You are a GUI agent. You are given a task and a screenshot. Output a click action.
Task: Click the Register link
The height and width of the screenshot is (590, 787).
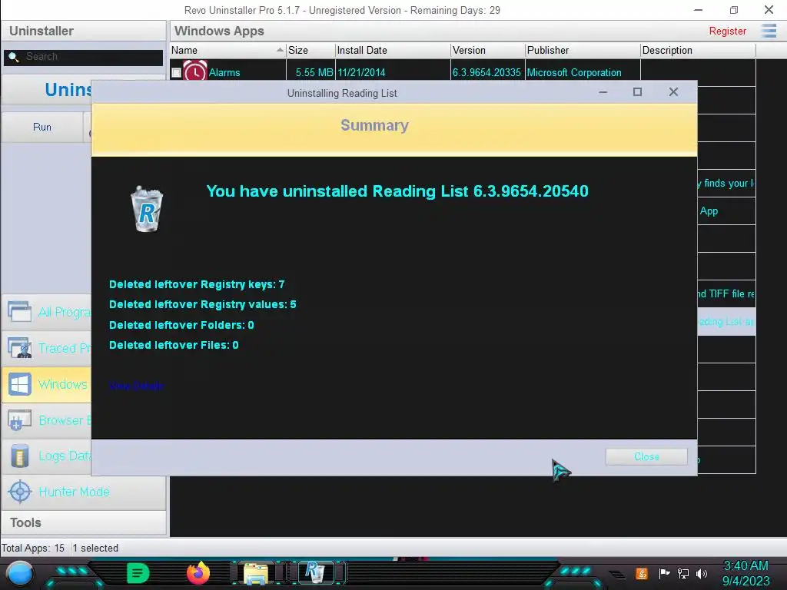727,31
